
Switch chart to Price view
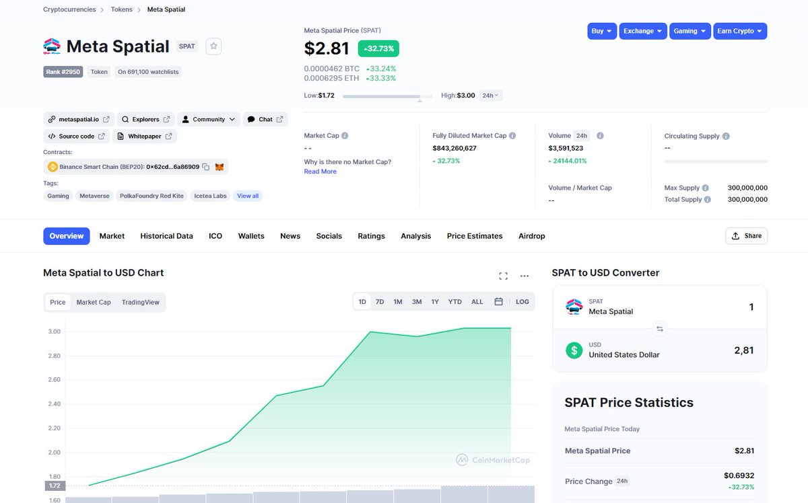[x=58, y=302]
